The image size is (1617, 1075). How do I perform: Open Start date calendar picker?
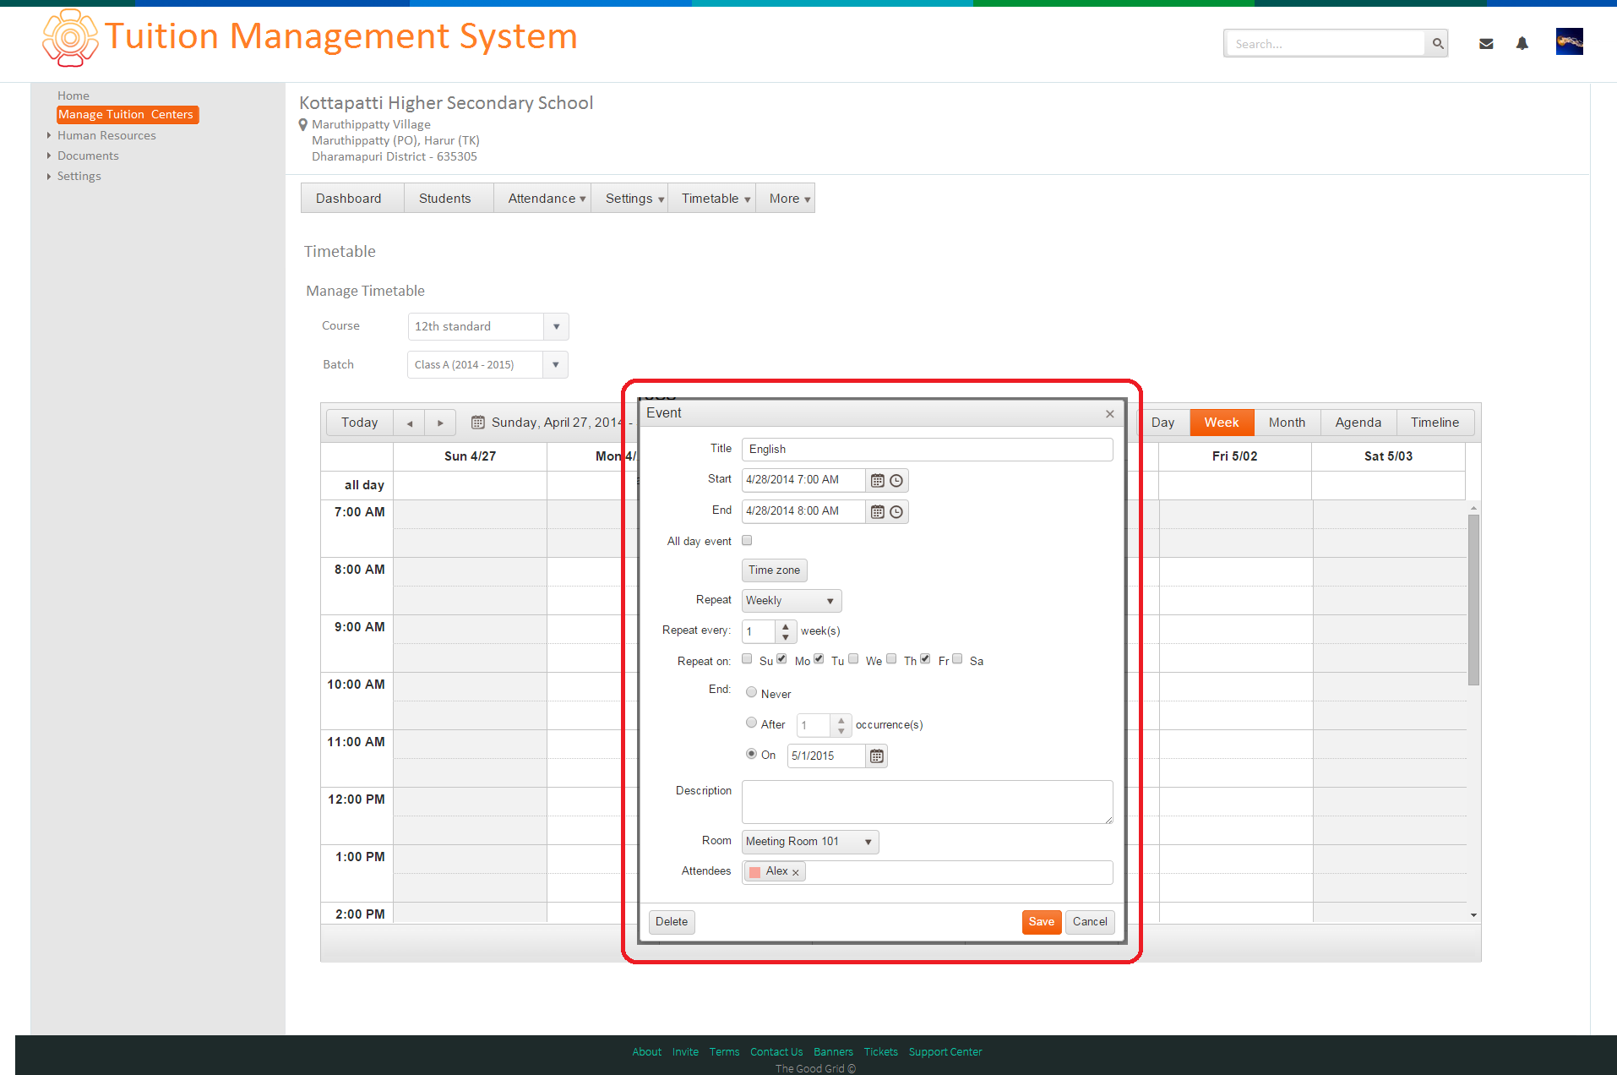[877, 480]
